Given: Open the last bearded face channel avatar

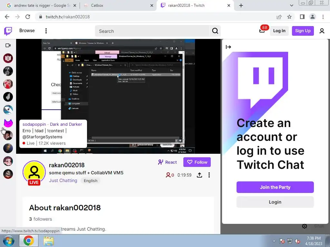Looking at the screenshot, I should [x=8, y=174].
